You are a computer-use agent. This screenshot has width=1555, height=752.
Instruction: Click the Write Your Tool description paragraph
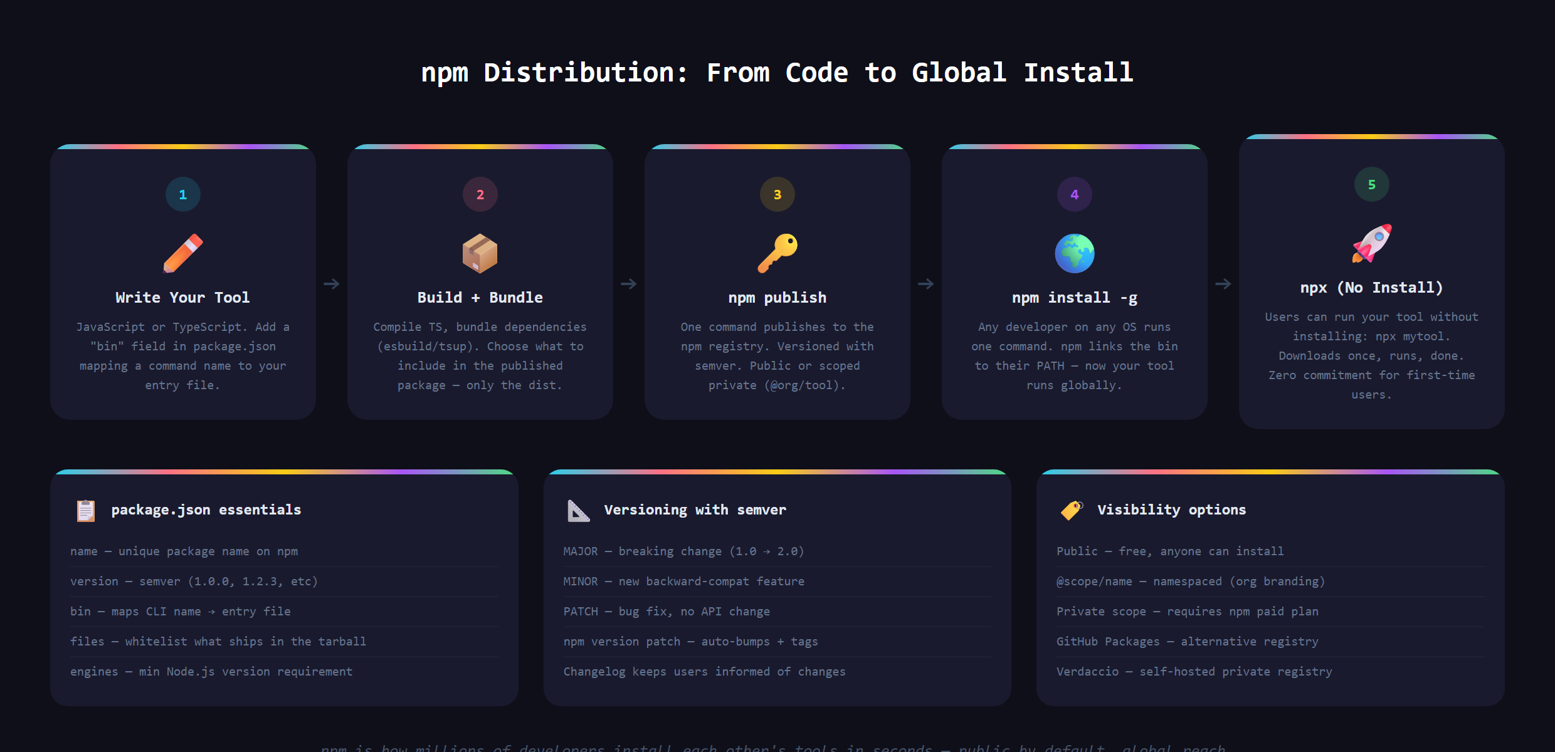(x=183, y=356)
